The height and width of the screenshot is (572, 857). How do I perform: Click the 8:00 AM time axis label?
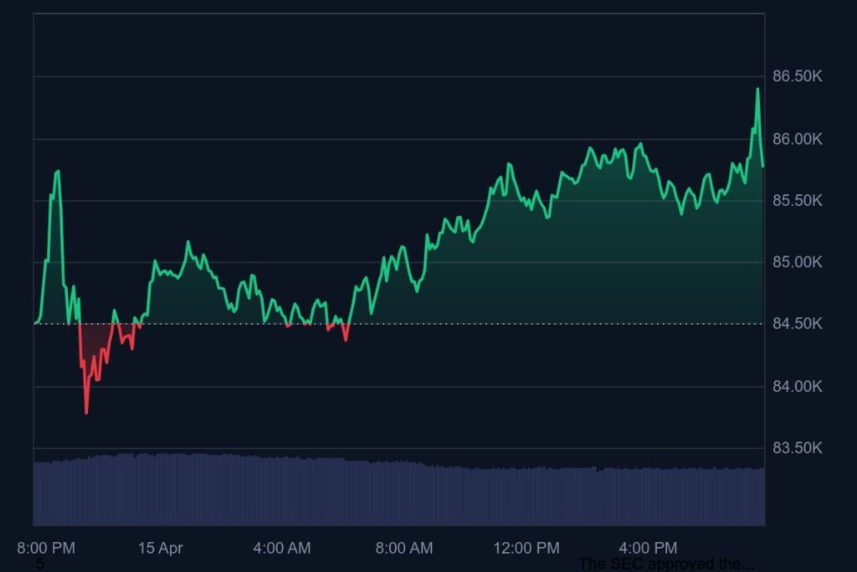tap(404, 548)
